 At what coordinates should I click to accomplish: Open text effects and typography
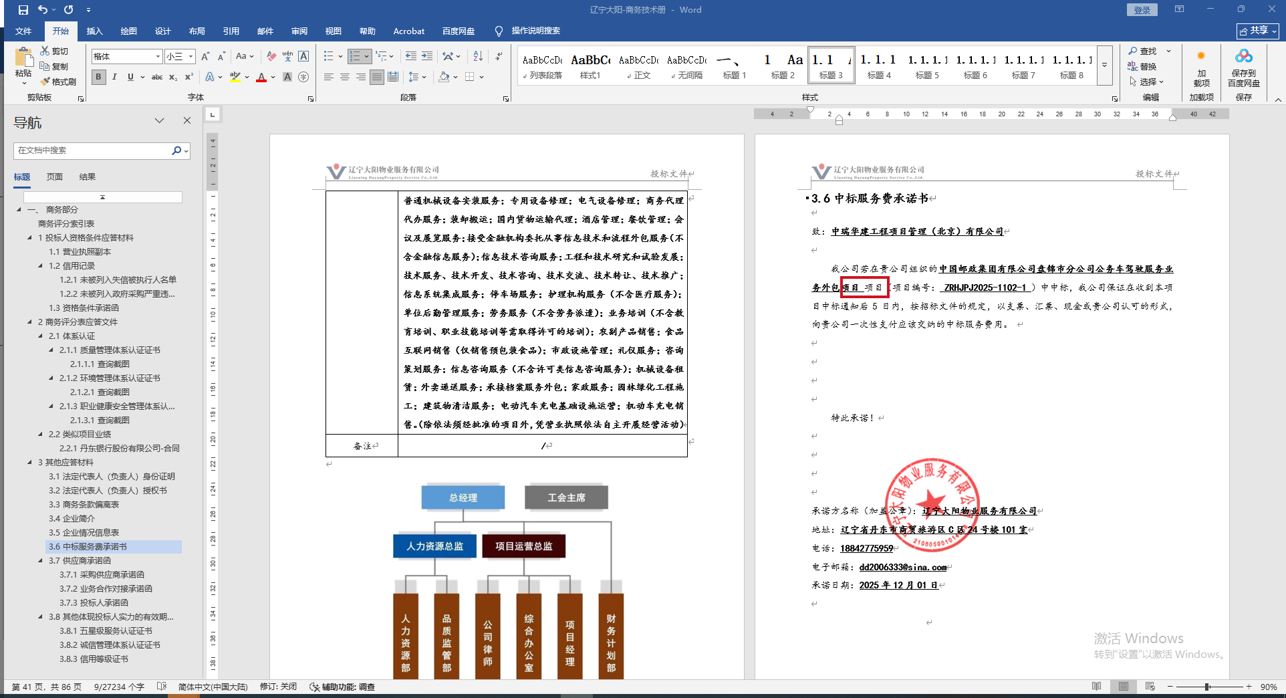point(210,77)
